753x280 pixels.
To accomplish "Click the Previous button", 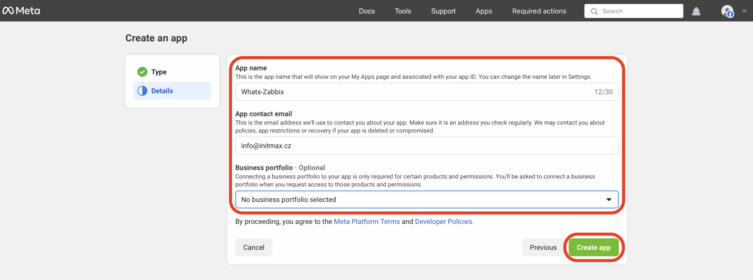I will click(543, 247).
